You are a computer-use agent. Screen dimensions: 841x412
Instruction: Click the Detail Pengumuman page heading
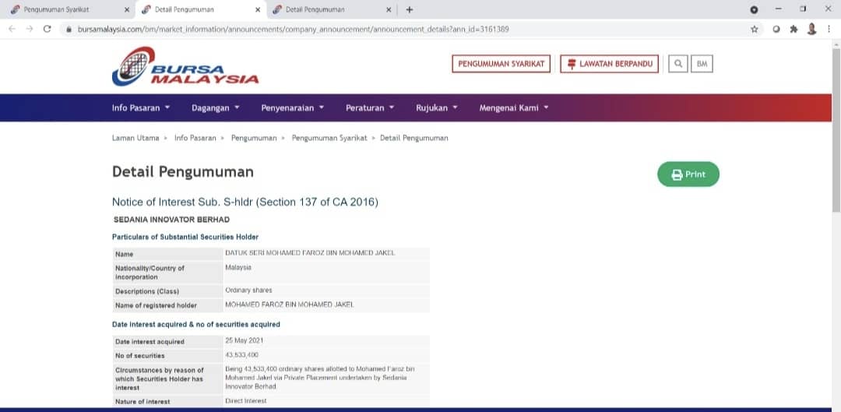click(183, 171)
